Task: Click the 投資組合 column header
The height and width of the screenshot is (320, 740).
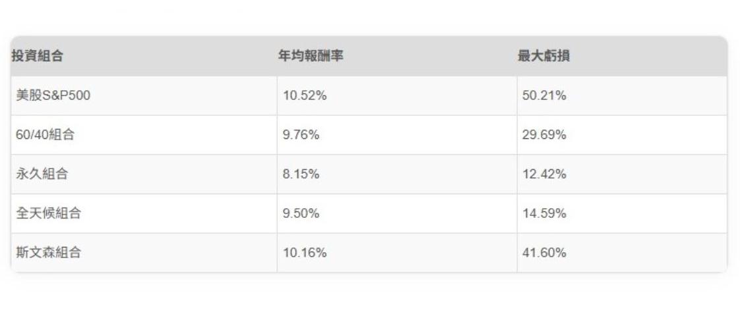Action: tap(37, 57)
